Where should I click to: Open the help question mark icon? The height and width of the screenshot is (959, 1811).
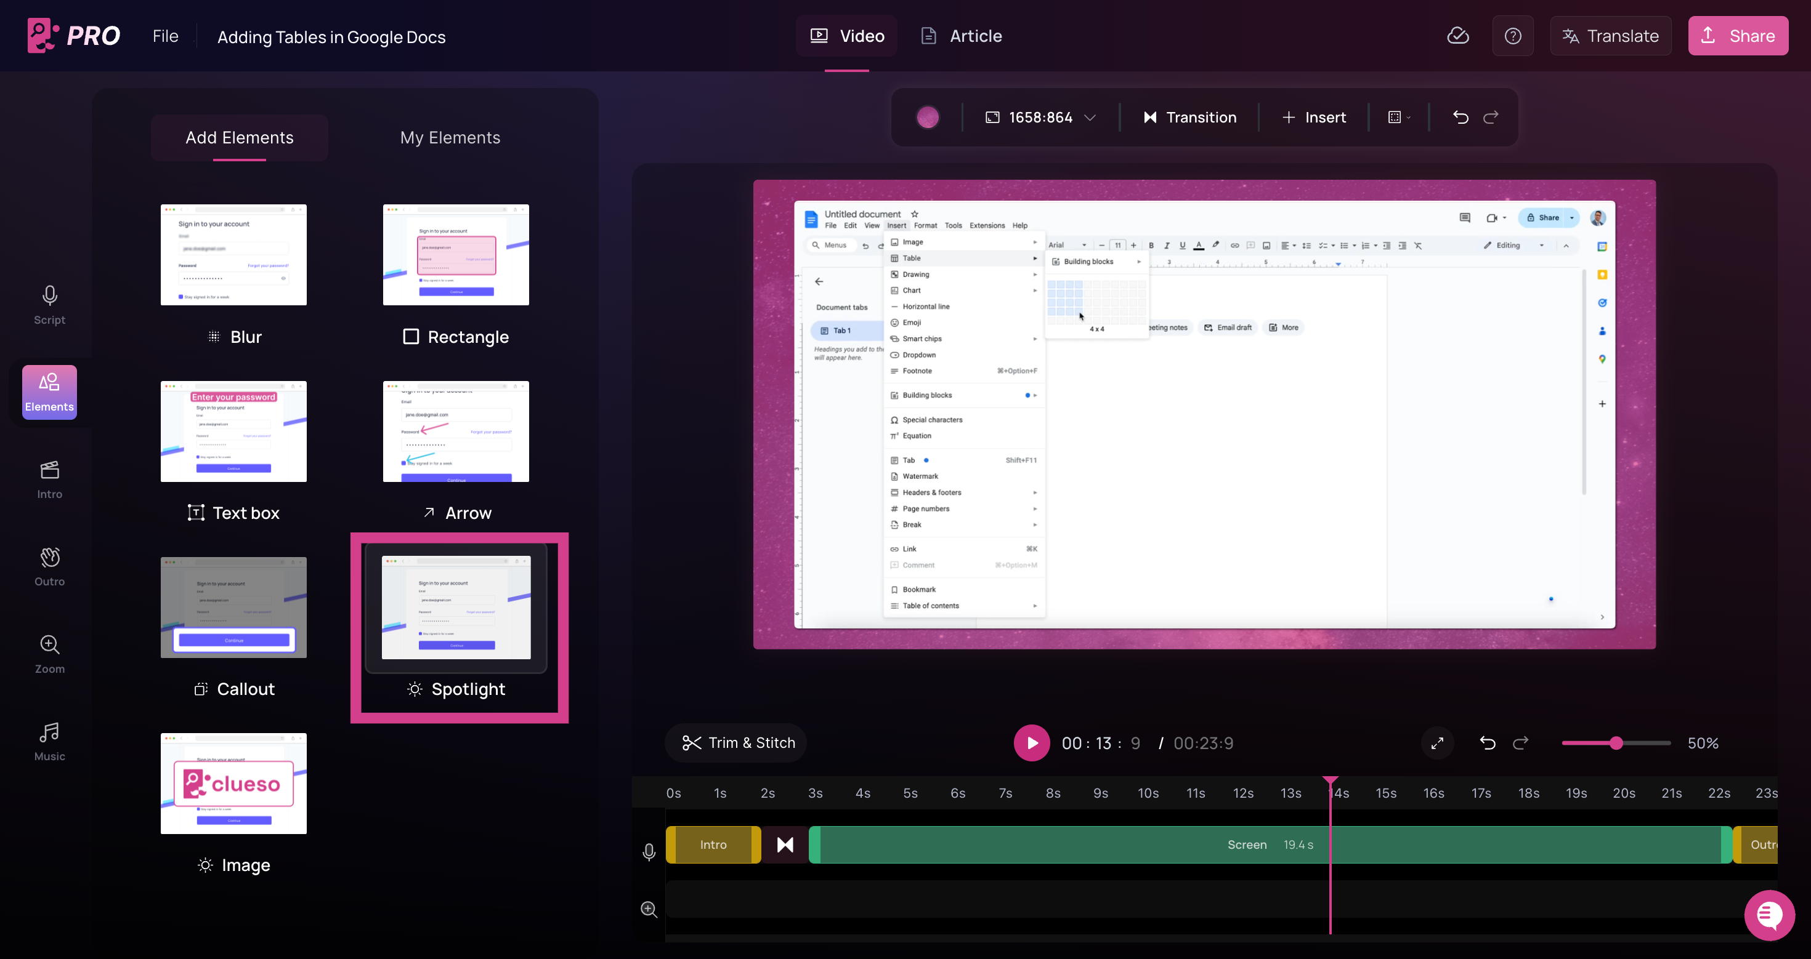tap(1512, 36)
